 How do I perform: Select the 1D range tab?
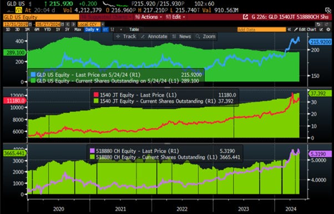[8, 29]
